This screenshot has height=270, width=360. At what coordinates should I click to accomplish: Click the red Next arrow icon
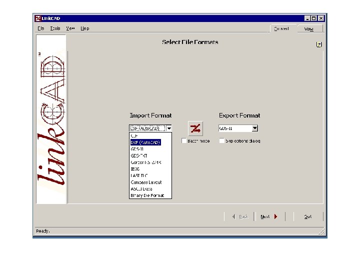(x=275, y=216)
